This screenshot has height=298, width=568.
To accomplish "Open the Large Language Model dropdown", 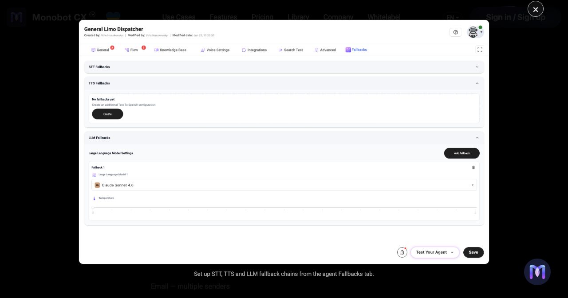I will (284, 185).
